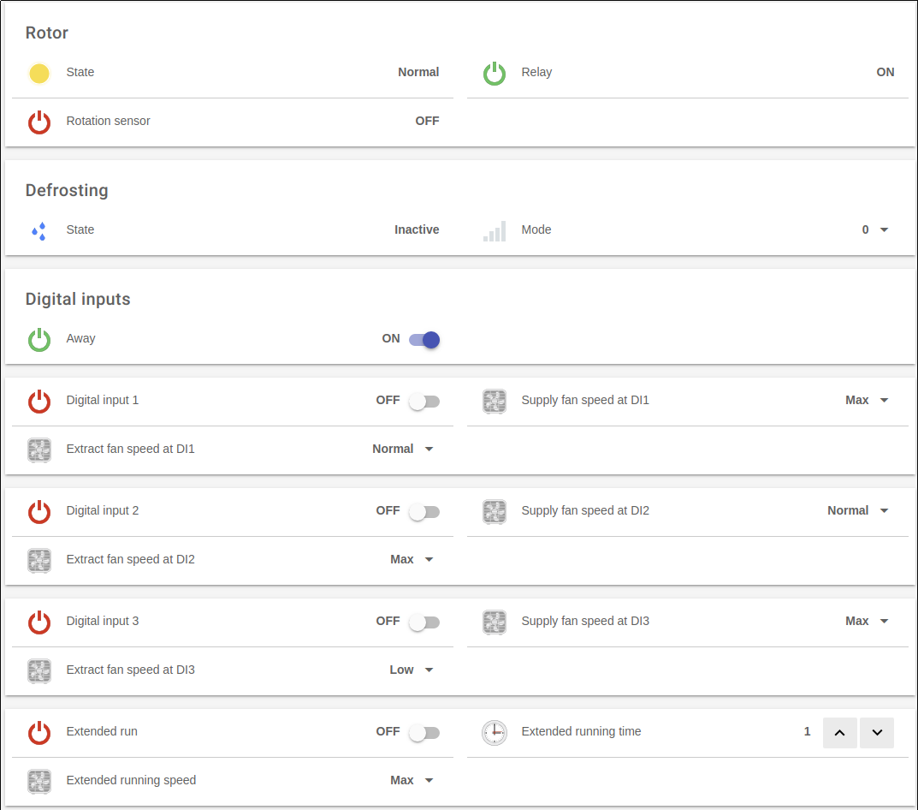Click the blue Defrosting water drops icon
The image size is (918, 810).
pyautogui.click(x=39, y=231)
